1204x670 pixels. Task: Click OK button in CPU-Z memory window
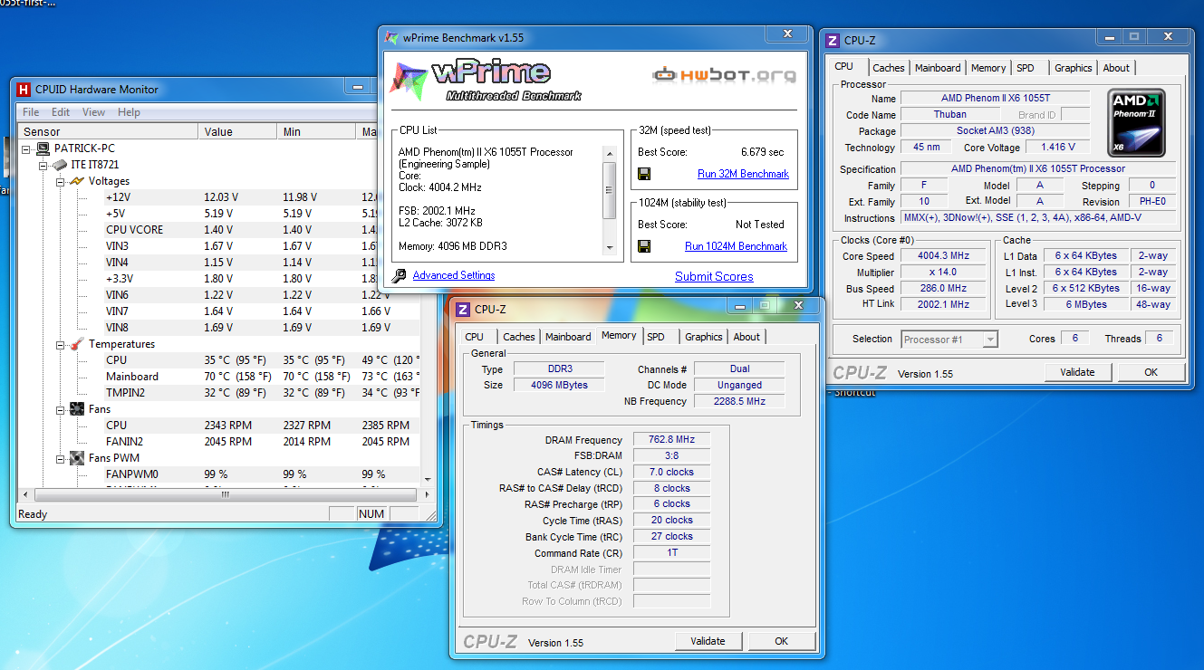click(781, 641)
